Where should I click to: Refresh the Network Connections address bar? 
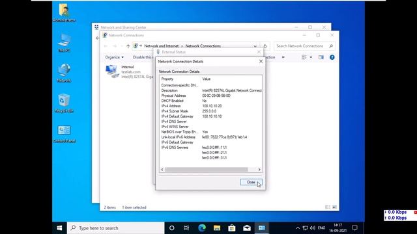click(x=265, y=46)
